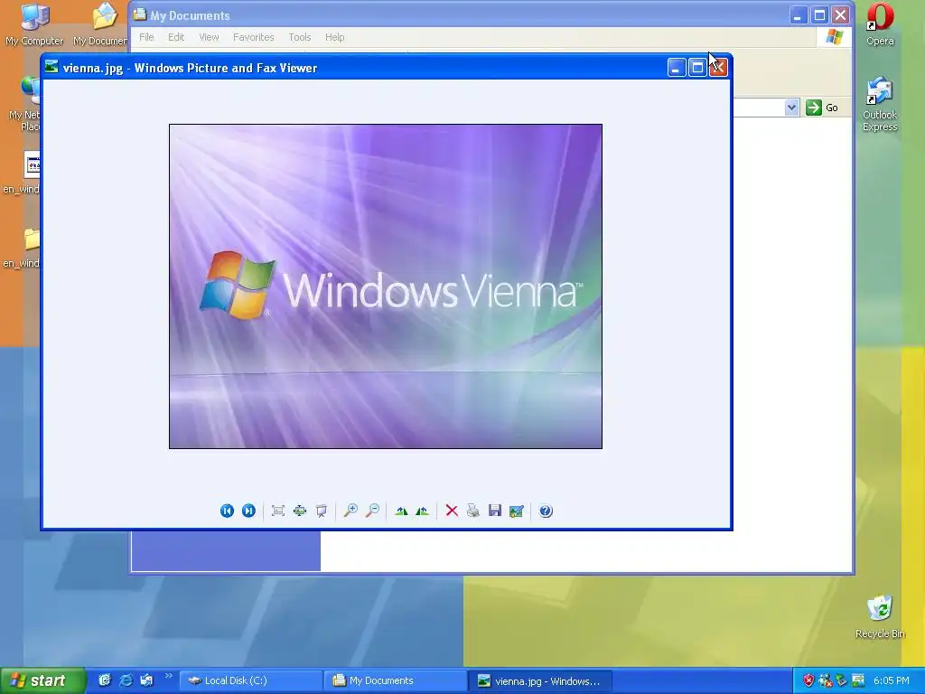Image resolution: width=925 pixels, height=694 pixels.
Task: Launch Internet Explorer from Quick Launch
Action: [126, 680]
